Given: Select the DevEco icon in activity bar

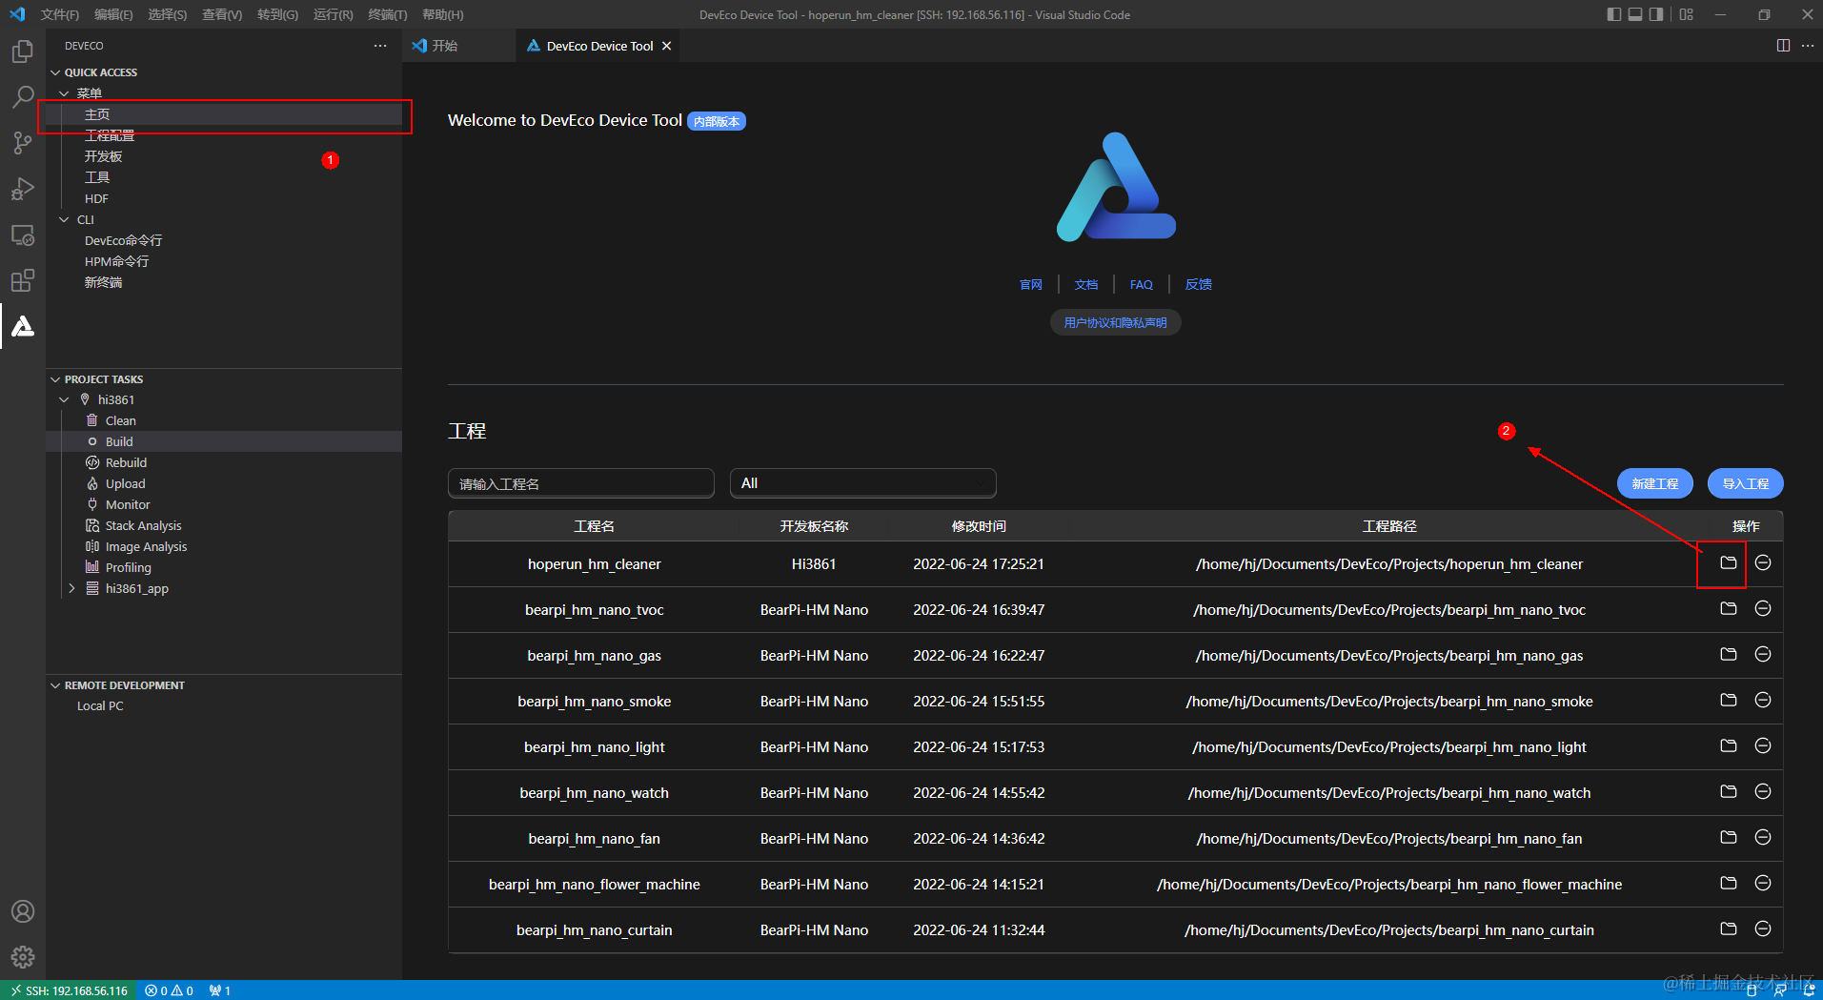Looking at the screenshot, I should 23,326.
